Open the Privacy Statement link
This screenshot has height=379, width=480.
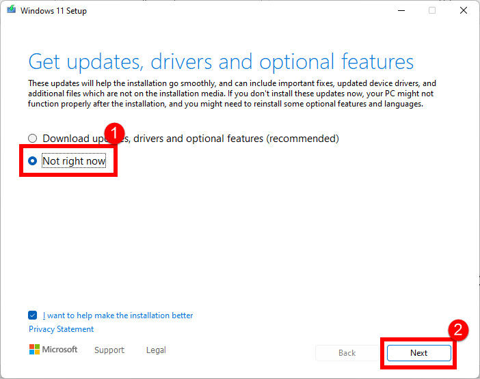coord(62,329)
